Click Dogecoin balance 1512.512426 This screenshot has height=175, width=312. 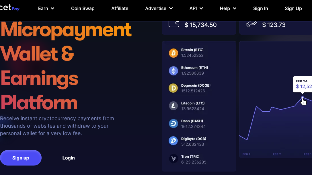coord(193,91)
